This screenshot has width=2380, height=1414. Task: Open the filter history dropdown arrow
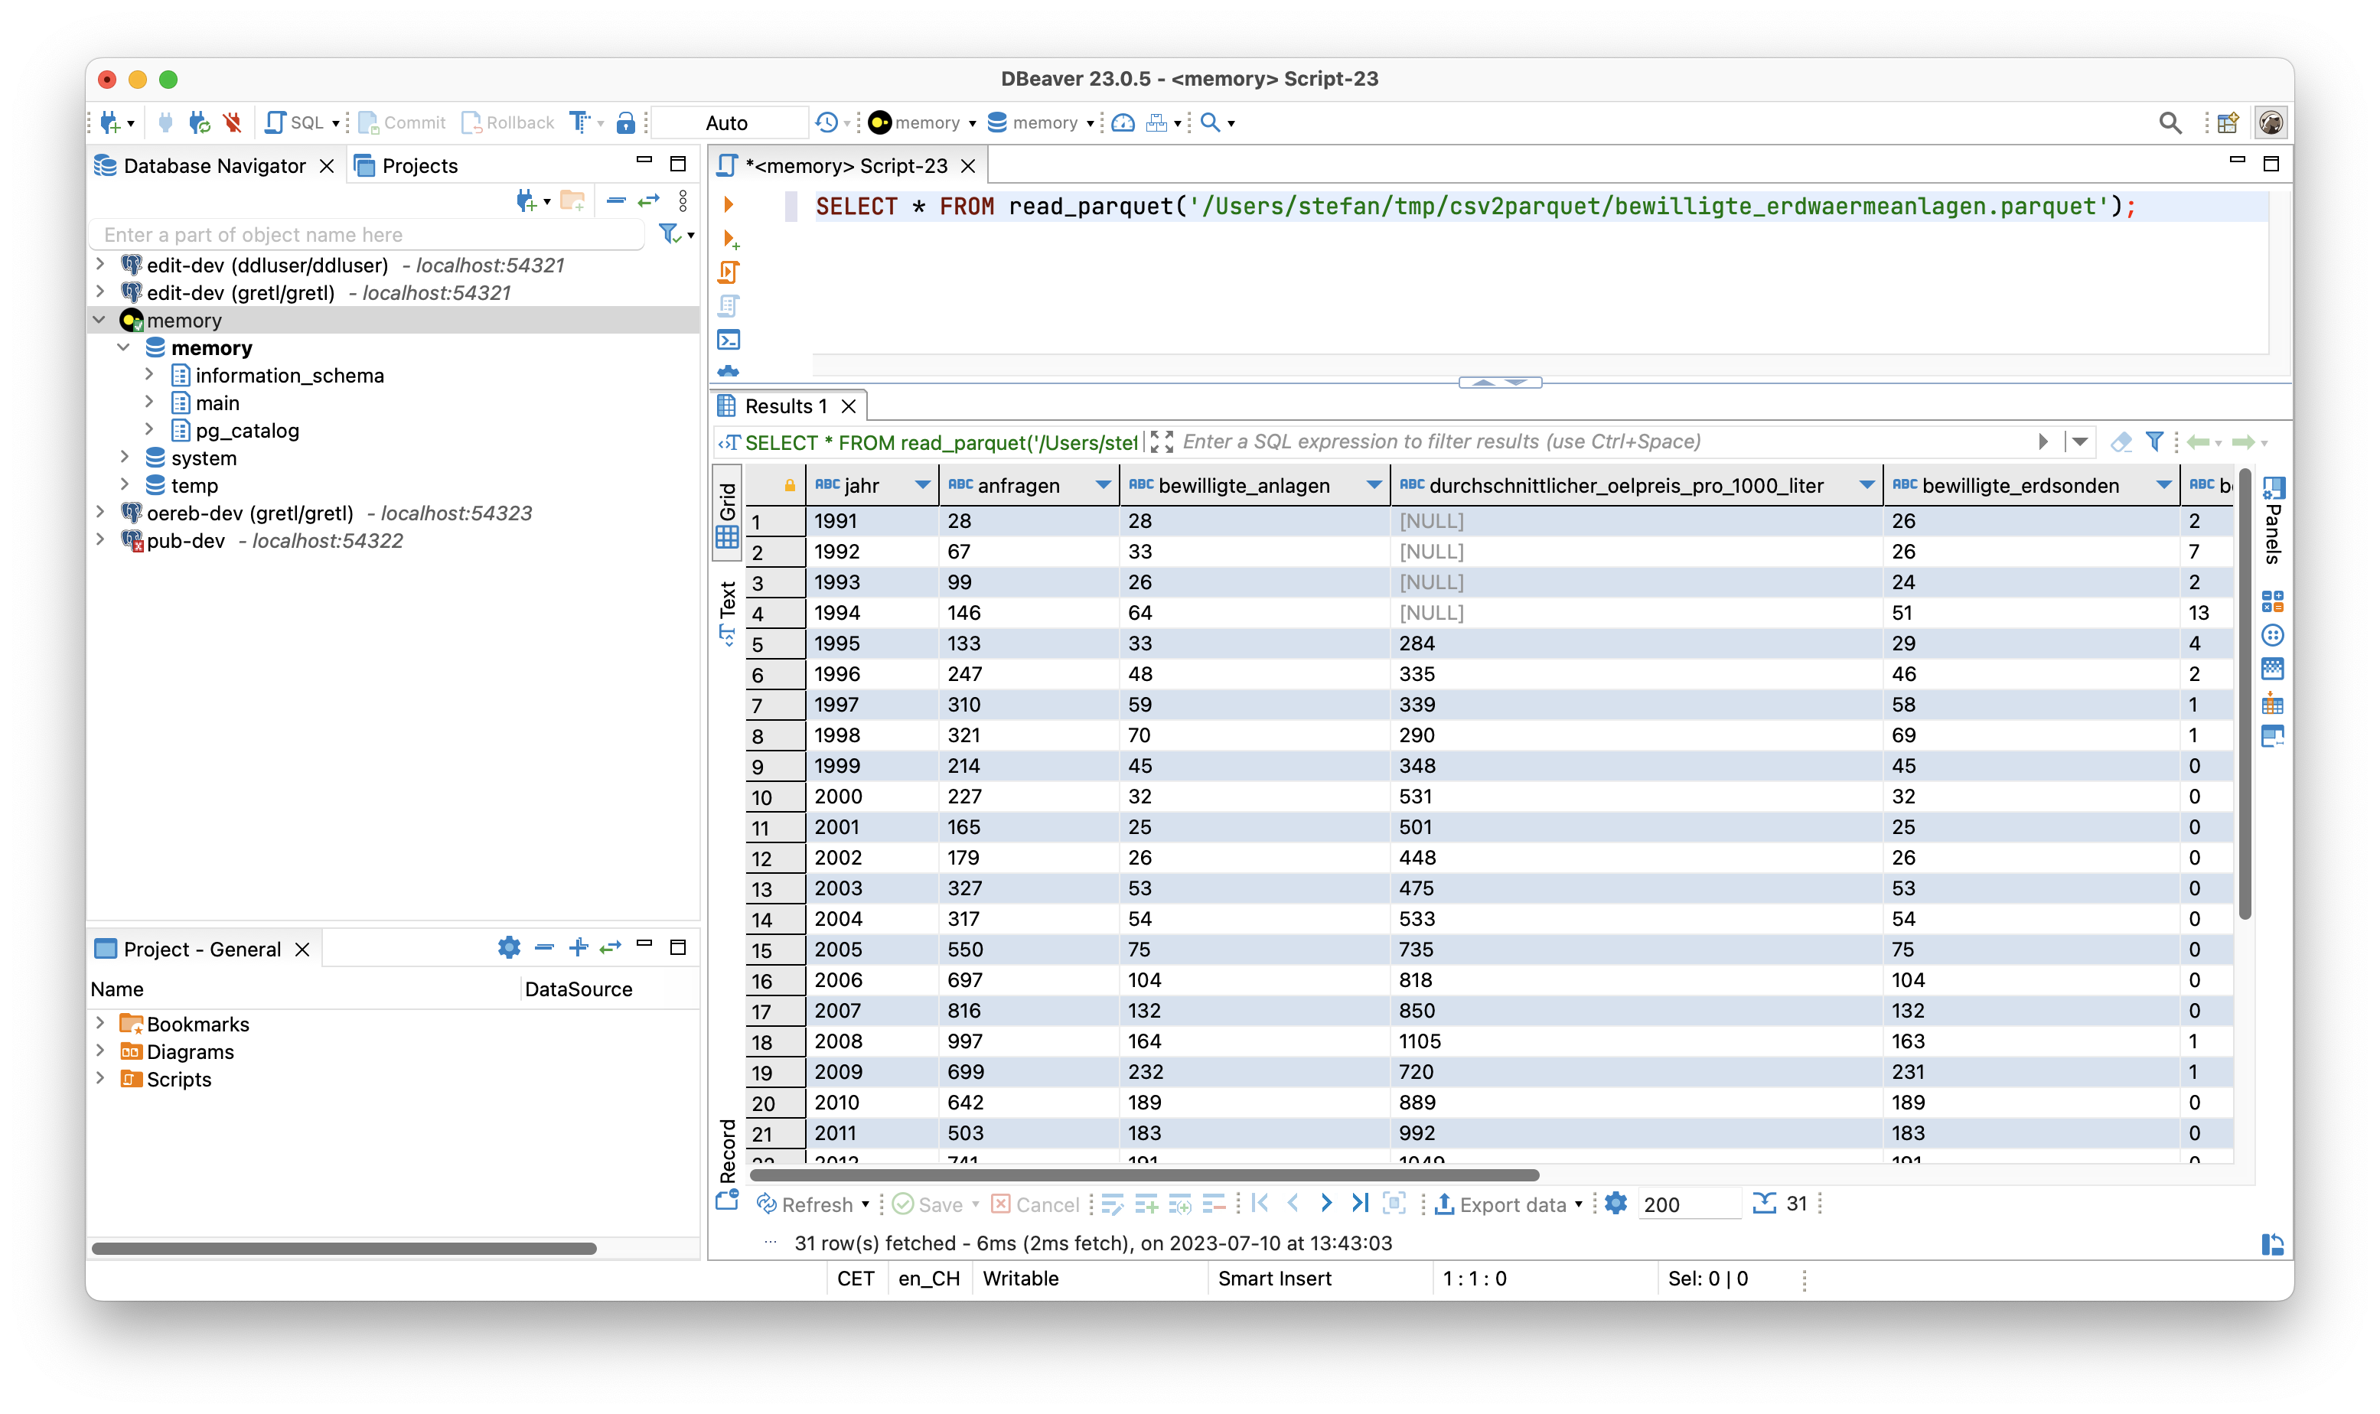(x=2079, y=441)
